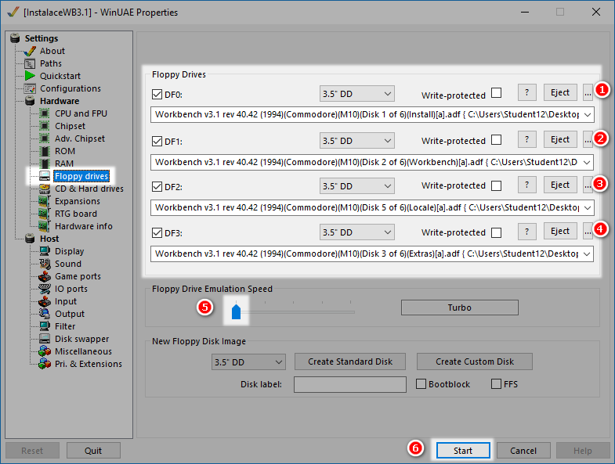
Task: Open DF1 drive type dropdown
Action: [357, 140]
